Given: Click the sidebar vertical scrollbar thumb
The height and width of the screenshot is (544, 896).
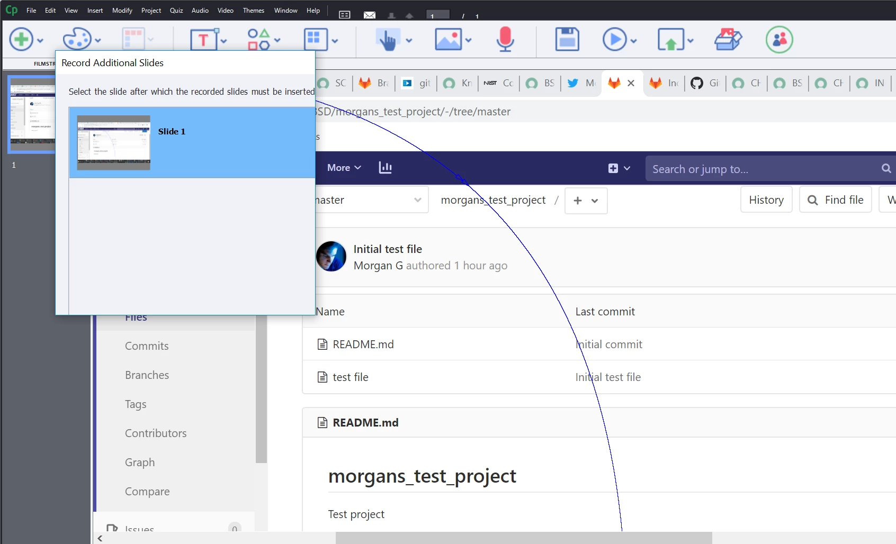Looking at the screenshot, I should (x=261, y=389).
